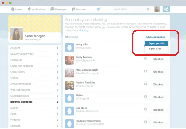Click chevron beside Password
This screenshot has height=129, width=186.
click(x=58, y=60)
